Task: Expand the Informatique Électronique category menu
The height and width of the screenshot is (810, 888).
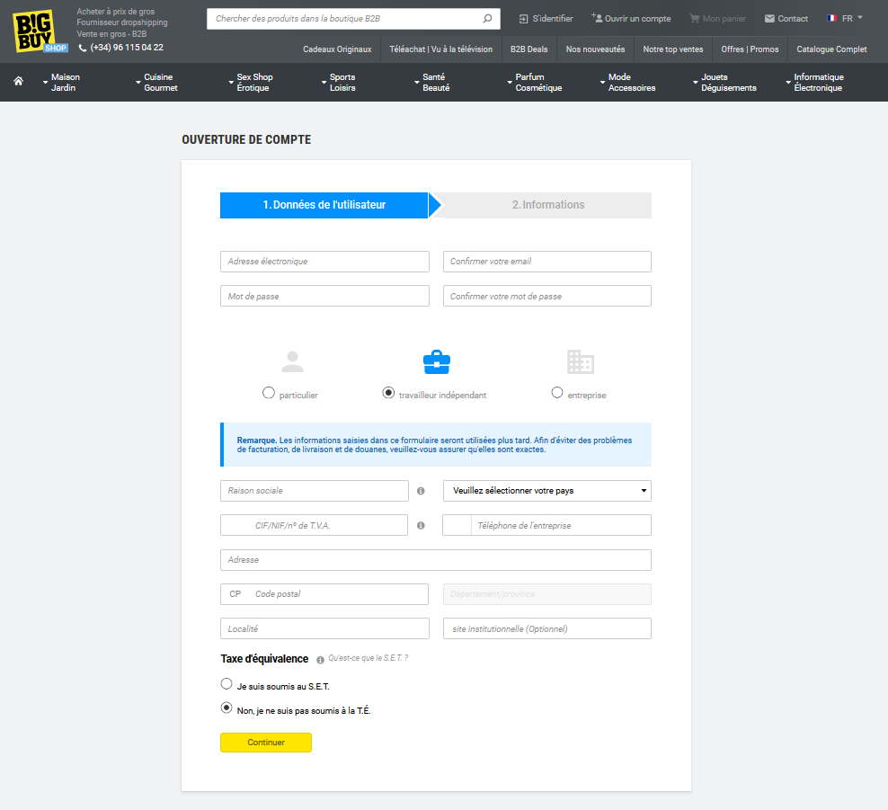Action: tap(814, 82)
